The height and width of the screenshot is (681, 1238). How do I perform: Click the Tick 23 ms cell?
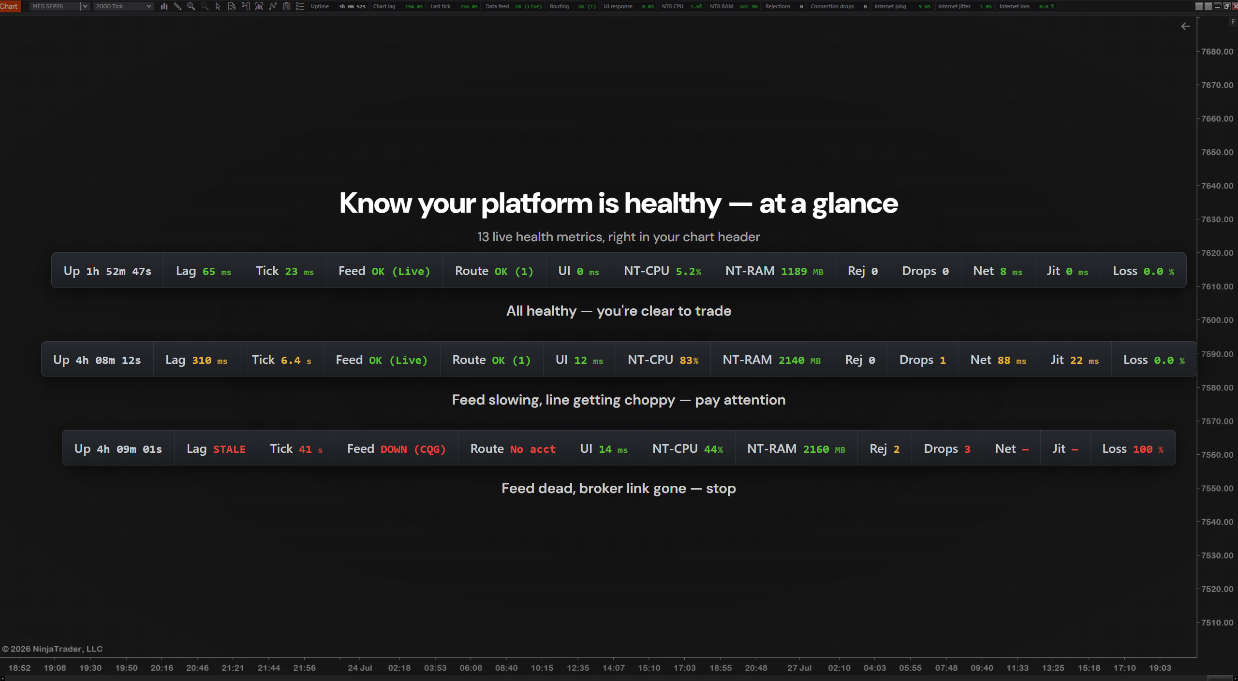click(x=285, y=271)
